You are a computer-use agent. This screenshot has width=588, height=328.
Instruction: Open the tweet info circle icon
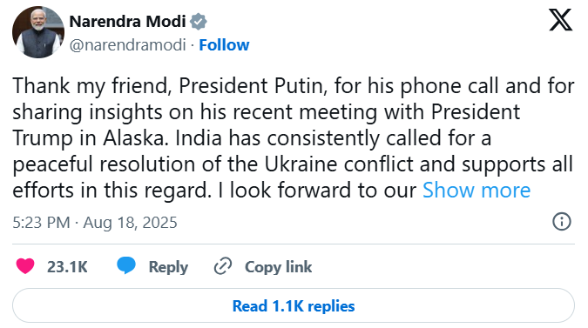pos(562,221)
